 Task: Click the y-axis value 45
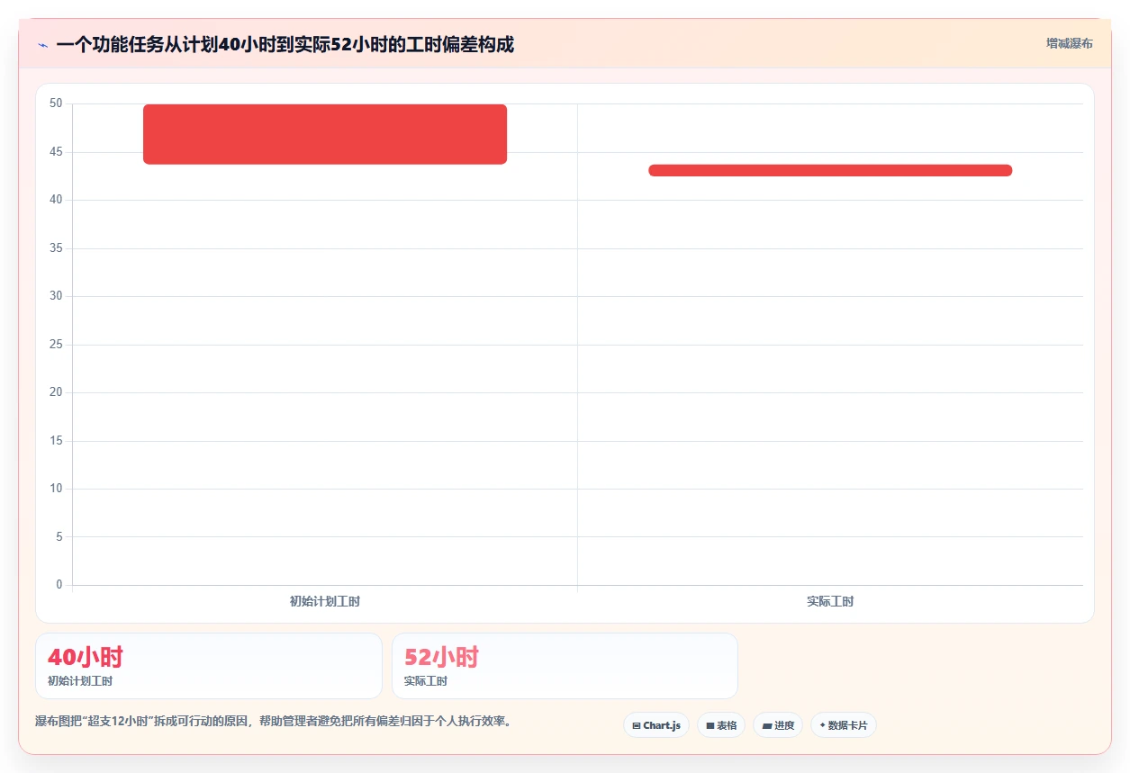pos(56,152)
